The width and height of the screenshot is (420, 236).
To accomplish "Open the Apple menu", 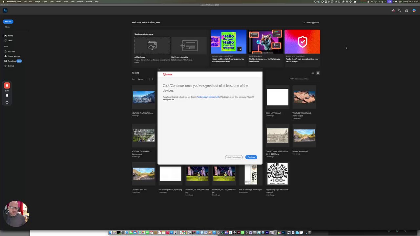I will tap(3, 2).
